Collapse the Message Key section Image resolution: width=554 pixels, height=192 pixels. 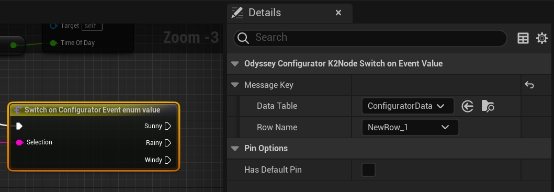[x=234, y=85]
